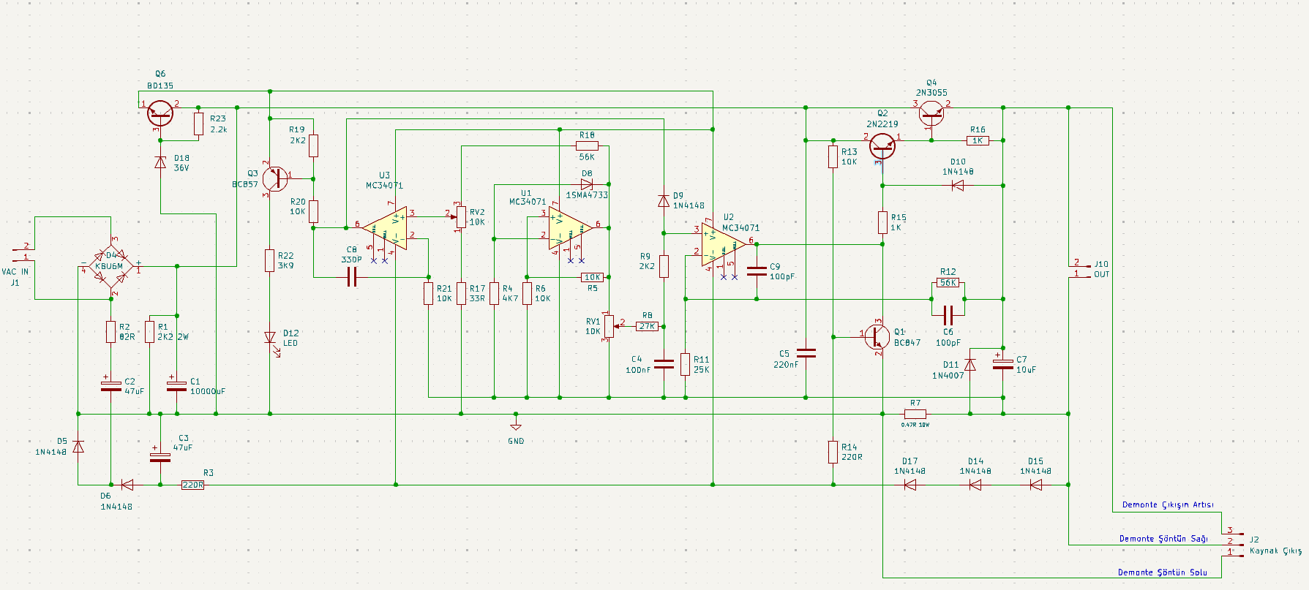This screenshot has width=1309, height=590.
Task: Click the D4 KBU6M bridge rectifier symbol
Action: (x=111, y=266)
